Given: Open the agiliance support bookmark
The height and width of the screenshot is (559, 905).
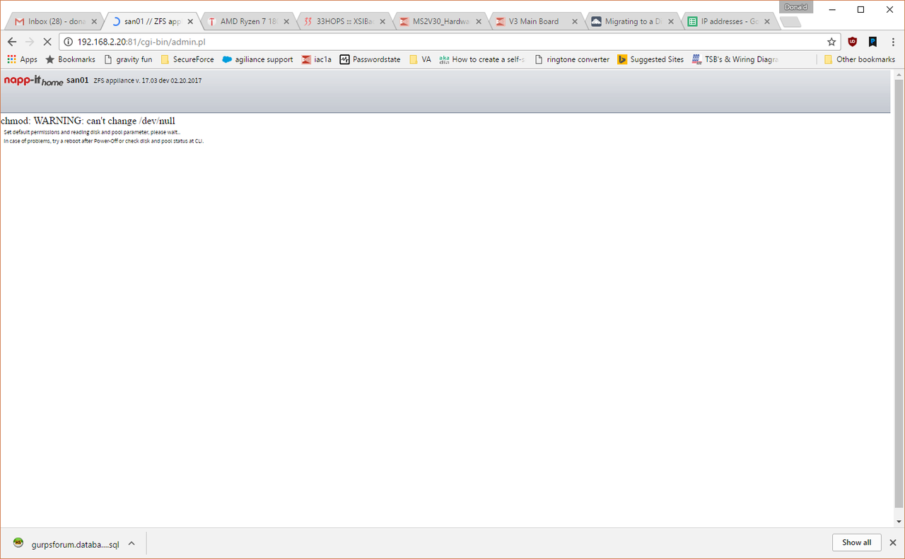Looking at the screenshot, I should [257, 59].
